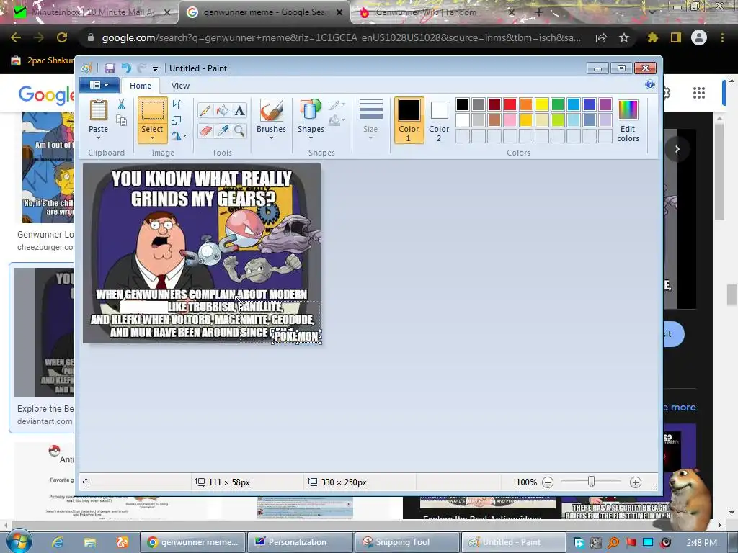The width and height of the screenshot is (738, 553).
Task: Select the Color picker eyedropper tool
Action: pyautogui.click(x=223, y=130)
